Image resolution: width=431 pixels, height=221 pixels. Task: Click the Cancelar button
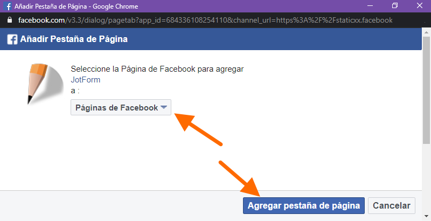pyautogui.click(x=392, y=205)
